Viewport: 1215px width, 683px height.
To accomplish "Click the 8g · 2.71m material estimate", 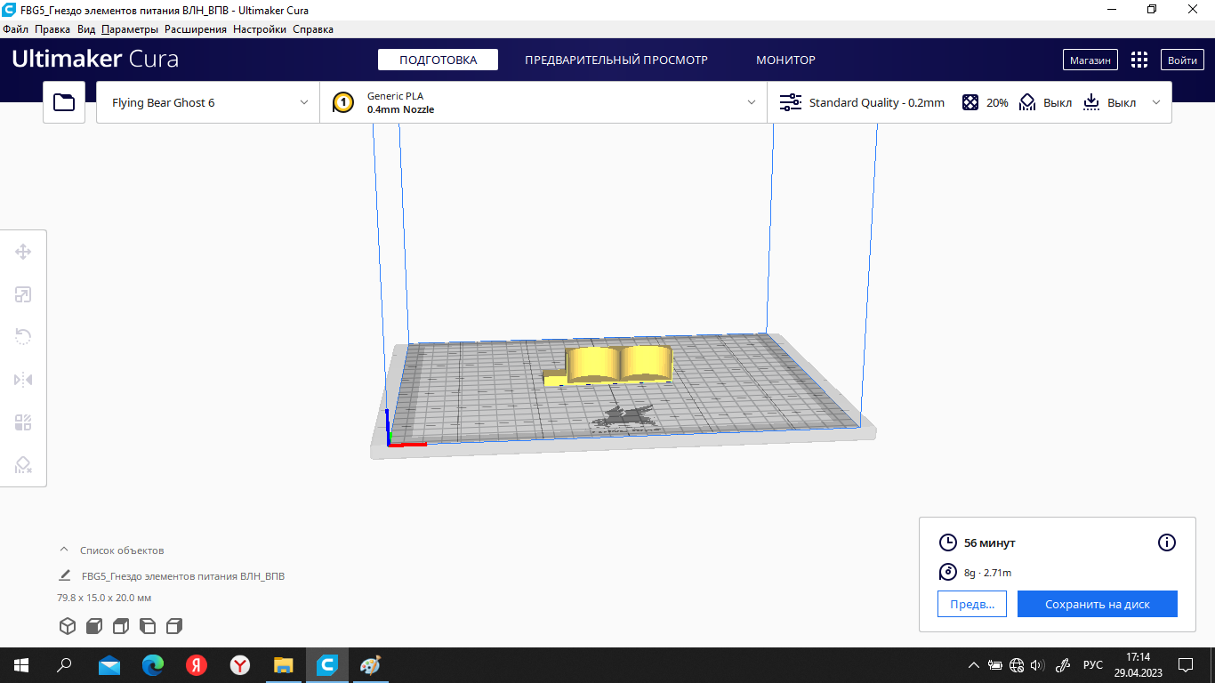I will 987,573.
